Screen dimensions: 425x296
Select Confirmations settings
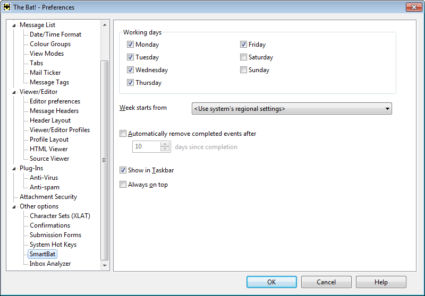(x=50, y=225)
